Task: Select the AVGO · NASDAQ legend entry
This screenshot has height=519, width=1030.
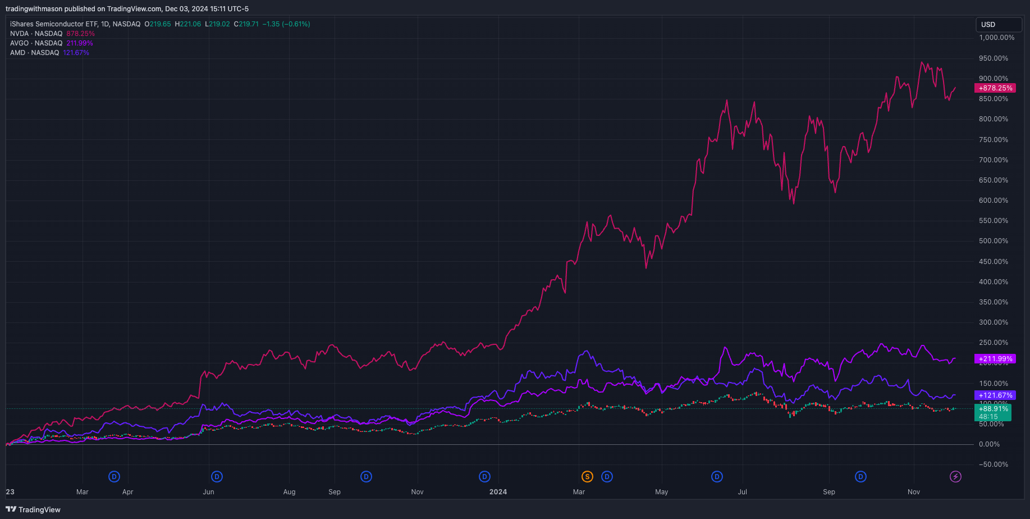Action: 36,43
